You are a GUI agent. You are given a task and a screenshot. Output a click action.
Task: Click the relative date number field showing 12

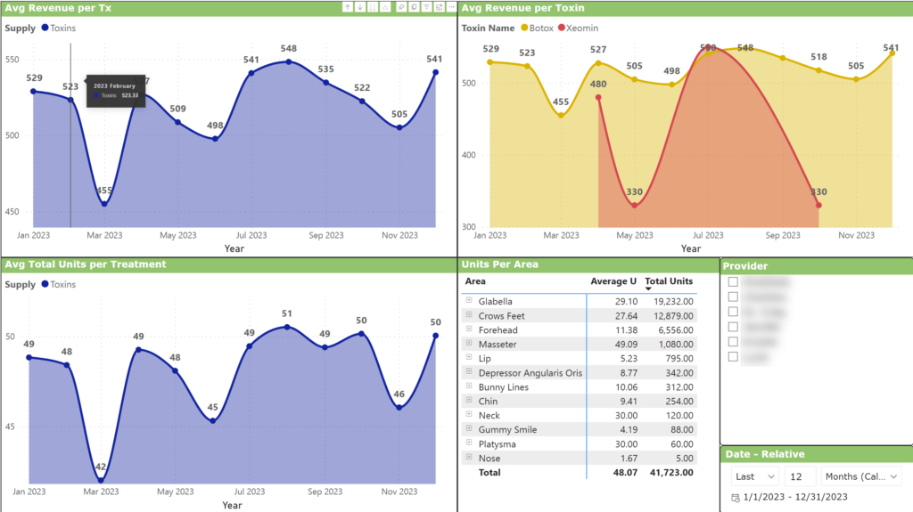pyautogui.click(x=800, y=476)
